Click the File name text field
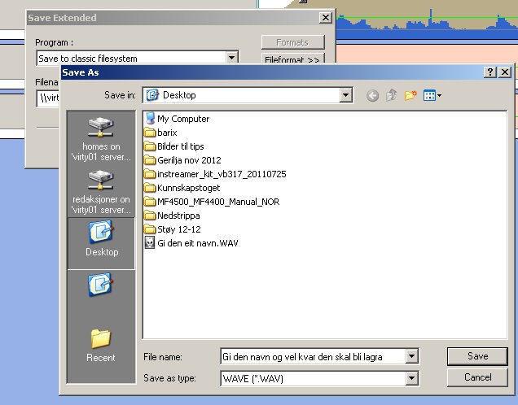Viewport: 518px width, 405px height. 314,356
